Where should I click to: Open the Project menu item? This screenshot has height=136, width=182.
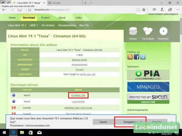point(45,18)
